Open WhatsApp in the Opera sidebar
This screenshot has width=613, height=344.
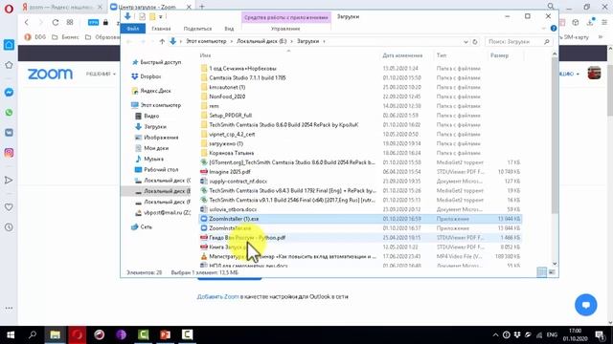click(x=9, y=113)
